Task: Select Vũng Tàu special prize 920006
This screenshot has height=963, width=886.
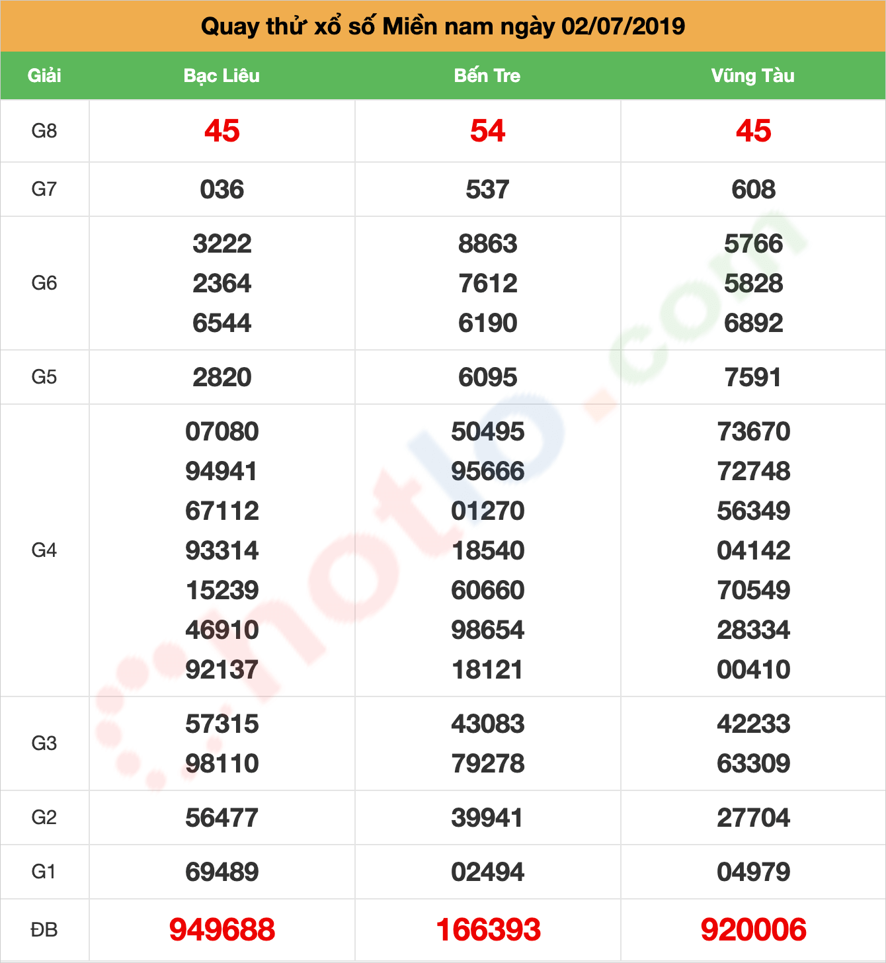Action: point(754,930)
